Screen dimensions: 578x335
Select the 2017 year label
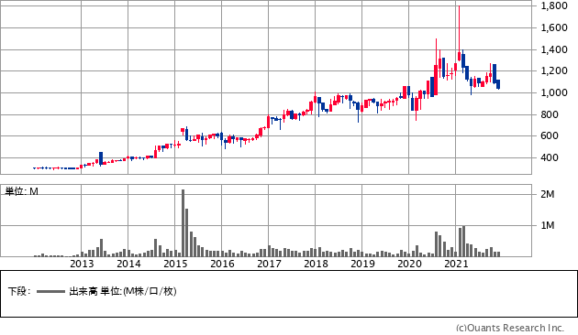[269, 264]
